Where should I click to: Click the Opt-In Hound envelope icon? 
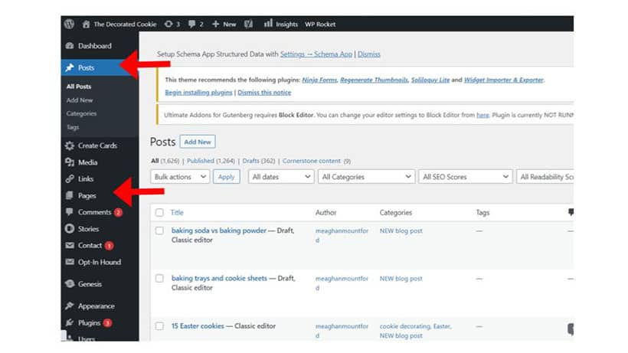click(x=70, y=262)
